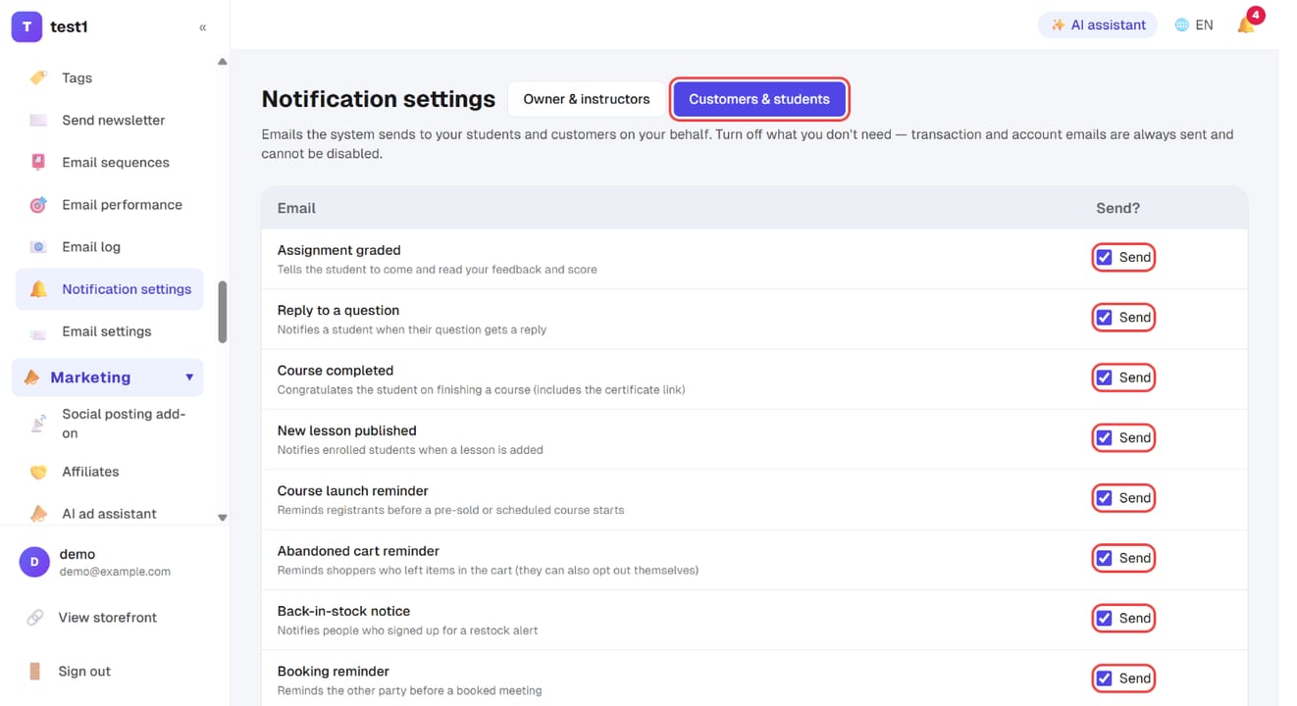Open the View storefront link
Viewport: 1297px width, 706px height.
(x=108, y=618)
